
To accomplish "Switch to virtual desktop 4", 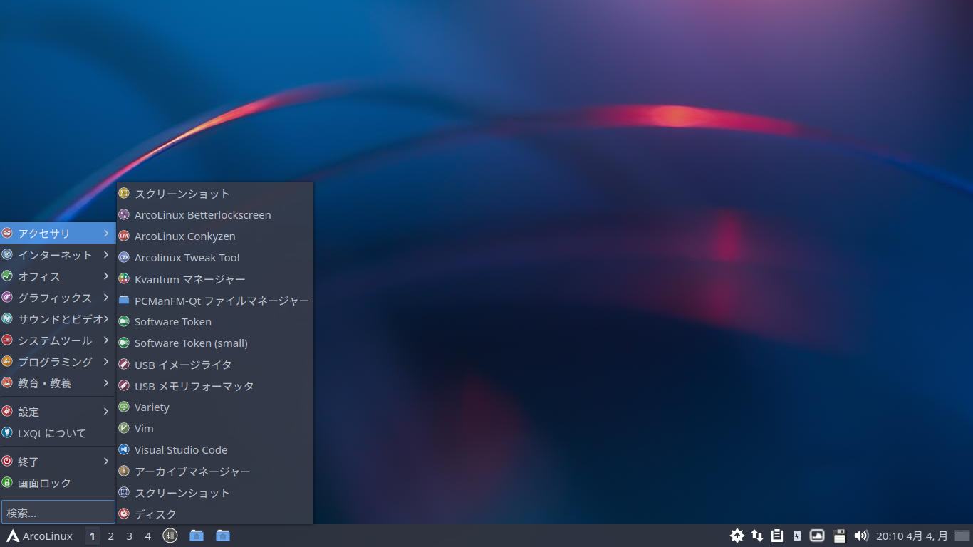I will coord(148,536).
